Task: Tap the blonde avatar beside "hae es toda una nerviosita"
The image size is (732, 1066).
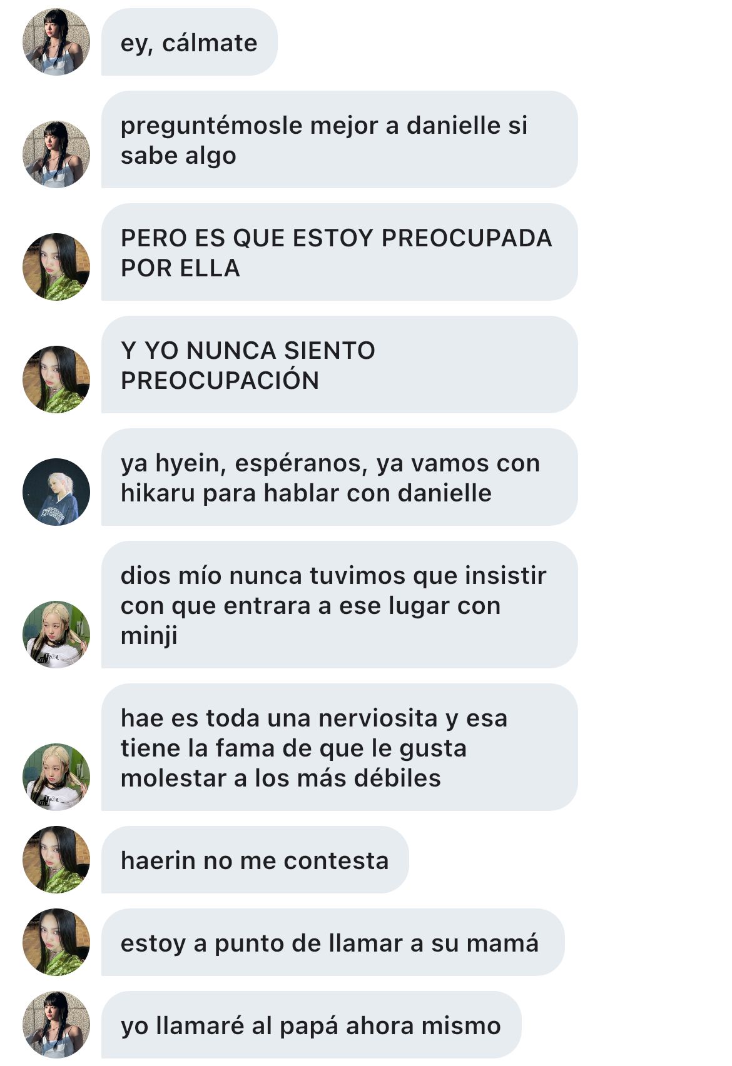Action: (x=56, y=777)
